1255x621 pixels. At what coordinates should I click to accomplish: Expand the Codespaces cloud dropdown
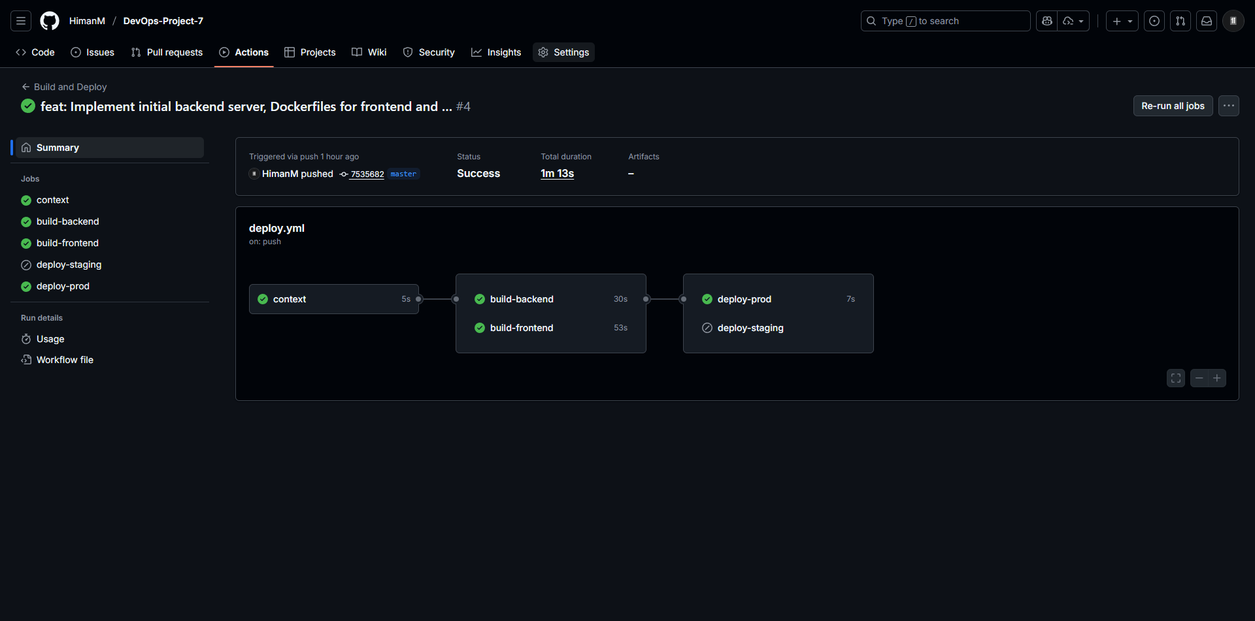pos(1073,21)
